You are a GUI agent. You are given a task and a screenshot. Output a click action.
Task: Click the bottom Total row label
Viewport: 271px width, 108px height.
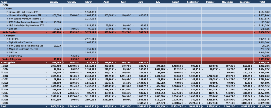[x=3, y=106]
